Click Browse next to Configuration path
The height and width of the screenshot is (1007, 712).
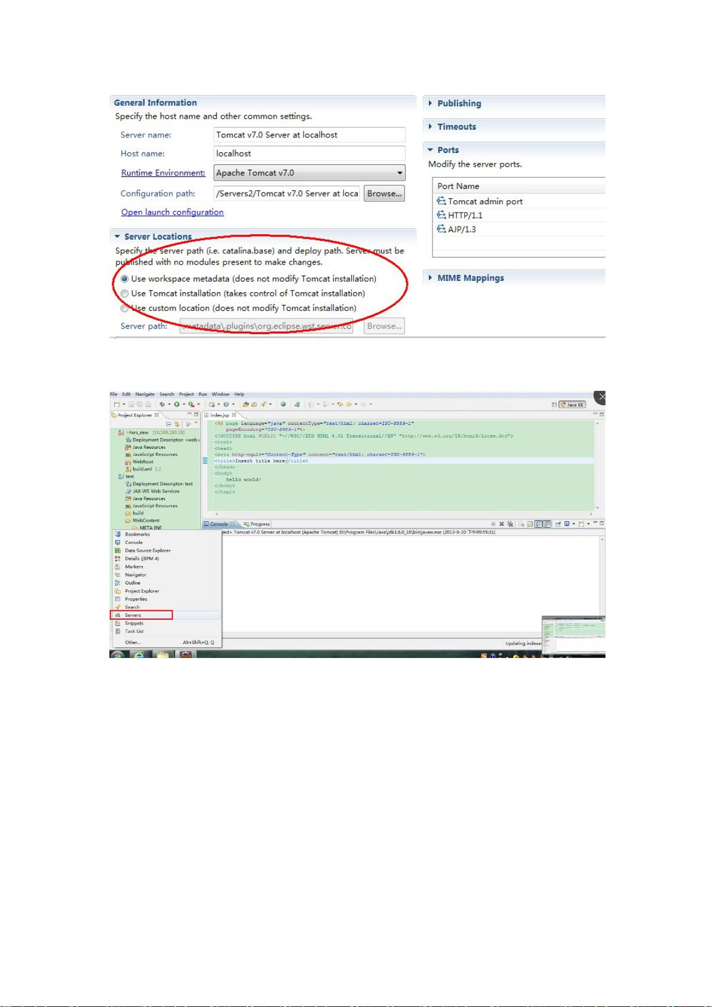384,194
